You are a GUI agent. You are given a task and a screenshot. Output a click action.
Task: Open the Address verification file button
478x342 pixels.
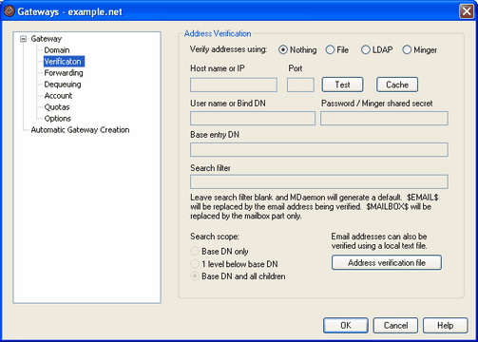(387, 262)
